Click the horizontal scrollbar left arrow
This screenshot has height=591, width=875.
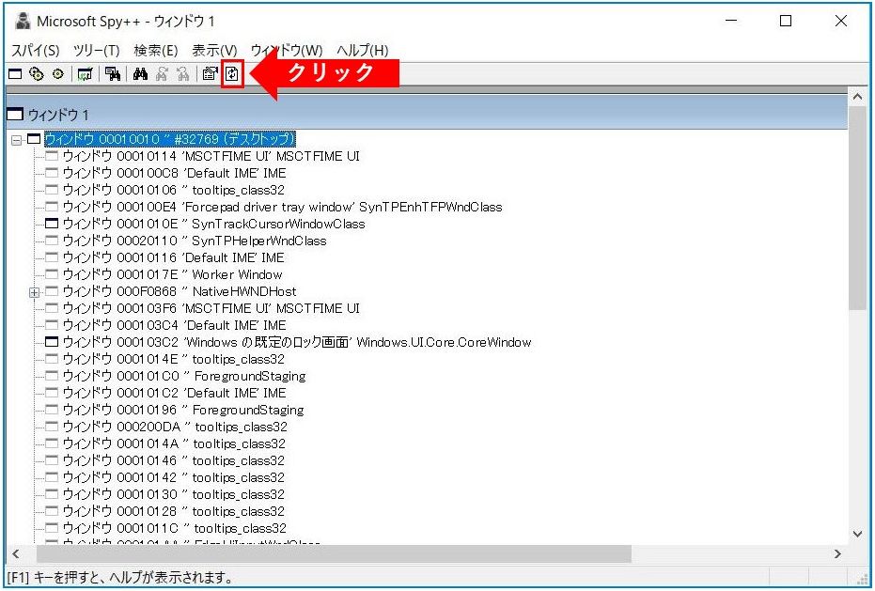point(16,553)
